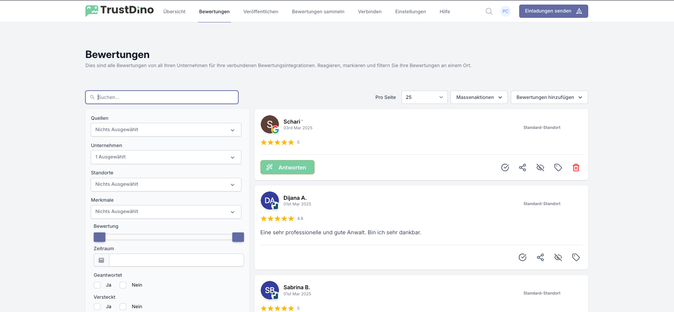This screenshot has height=312, width=674.
Task: Click the Einladungen senden button
Action: click(553, 11)
